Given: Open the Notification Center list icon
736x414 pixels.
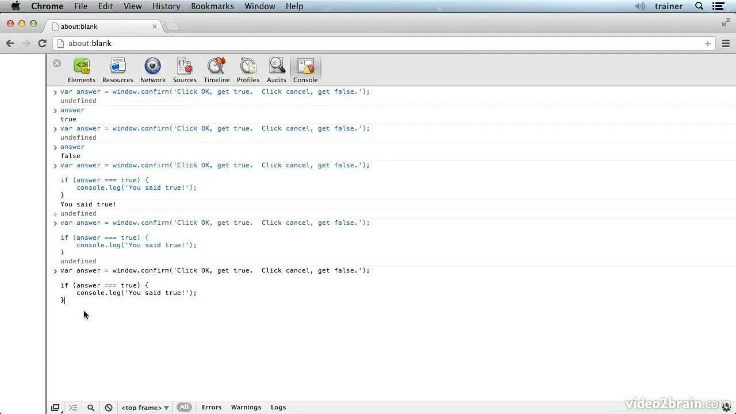Looking at the screenshot, I should [718, 6].
